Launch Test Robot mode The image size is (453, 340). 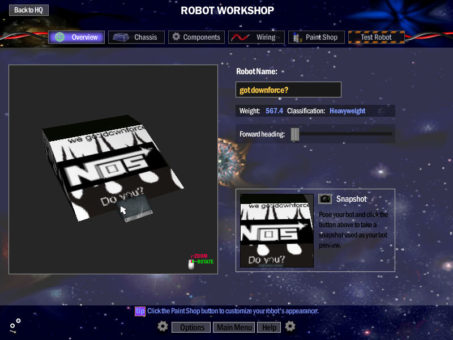pos(377,37)
